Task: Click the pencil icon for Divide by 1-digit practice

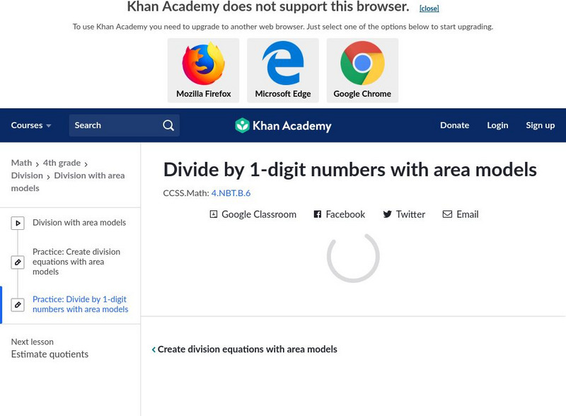Action: [x=18, y=303]
